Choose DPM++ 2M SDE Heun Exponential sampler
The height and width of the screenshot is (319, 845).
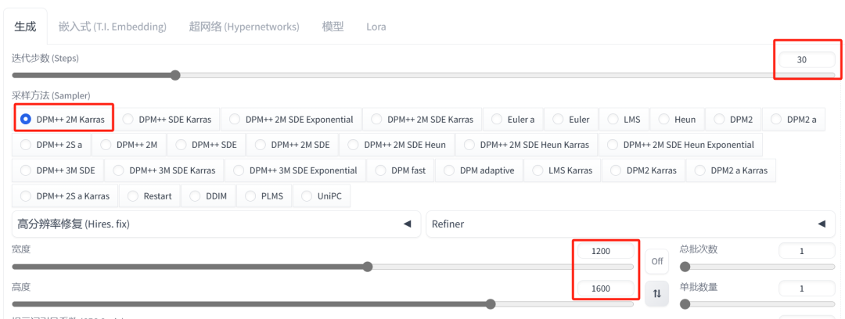coord(681,145)
